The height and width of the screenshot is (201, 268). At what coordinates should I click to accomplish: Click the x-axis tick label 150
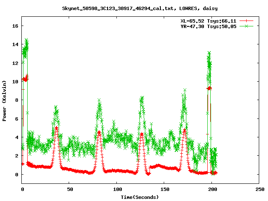coord(165,189)
